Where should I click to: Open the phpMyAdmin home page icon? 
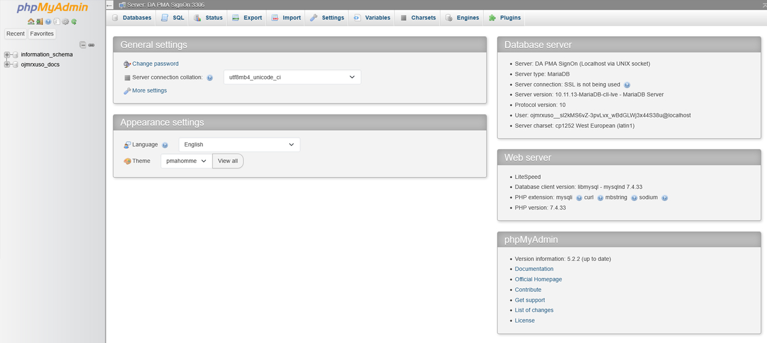tap(31, 21)
